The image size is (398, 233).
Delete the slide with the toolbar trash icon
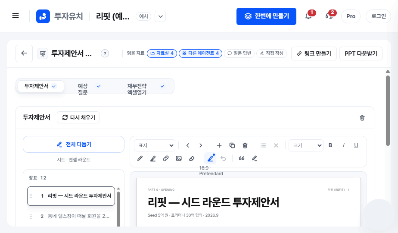coord(245,145)
